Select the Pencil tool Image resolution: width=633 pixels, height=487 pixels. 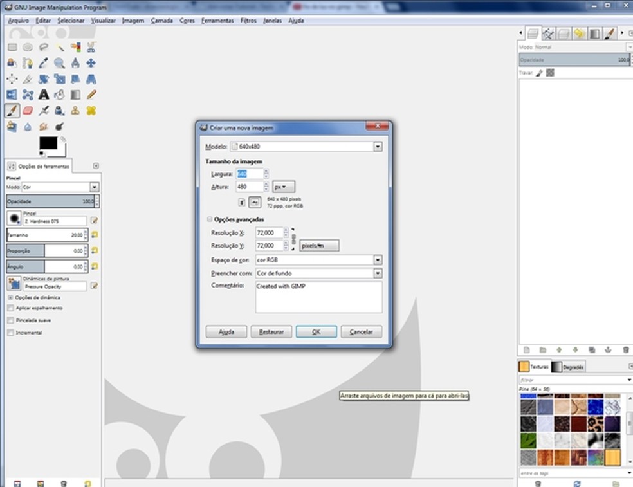click(91, 95)
